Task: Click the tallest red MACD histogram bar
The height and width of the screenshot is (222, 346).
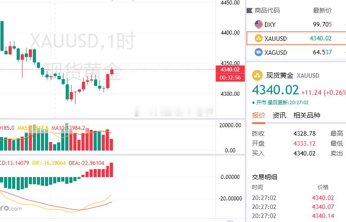Action: [111, 170]
